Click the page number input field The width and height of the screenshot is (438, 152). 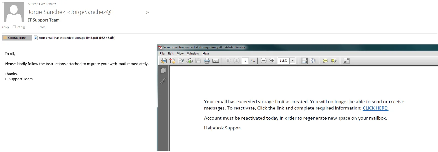tap(245, 61)
